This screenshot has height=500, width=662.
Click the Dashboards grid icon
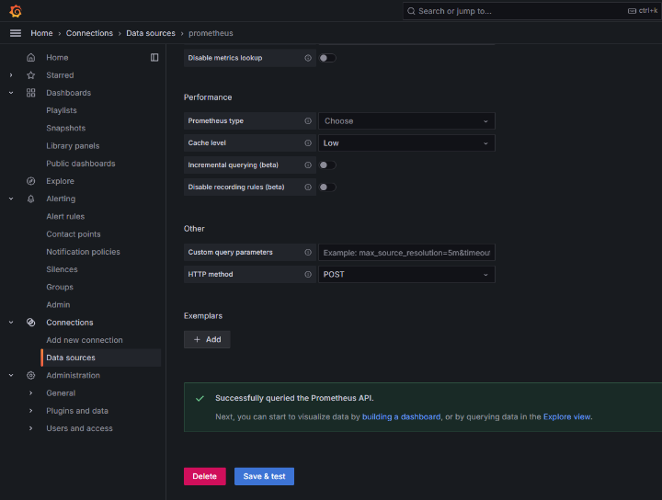[31, 93]
